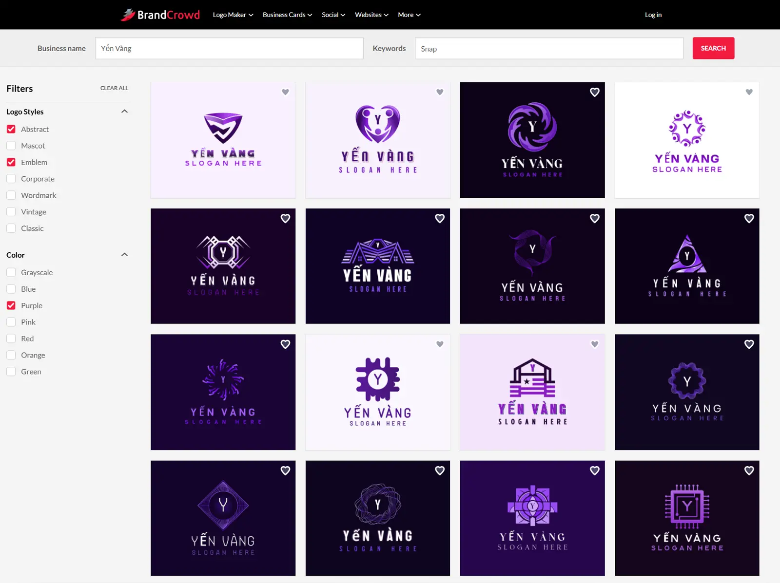This screenshot has width=780, height=583.
Task: Favorite the shield logo with heart icon
Action: (286, 92)
